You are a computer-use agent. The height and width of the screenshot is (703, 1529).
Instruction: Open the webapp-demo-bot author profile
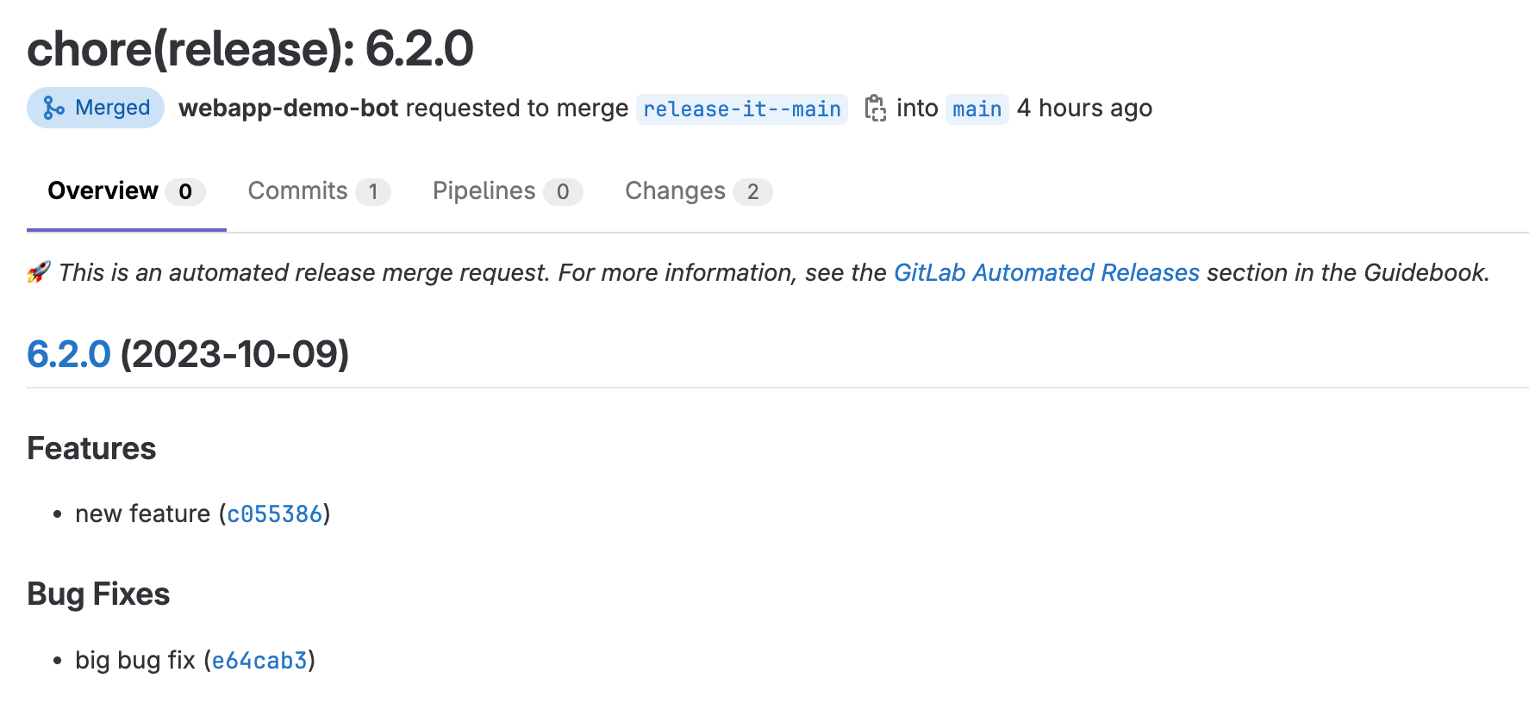click(x=288, y=109)
